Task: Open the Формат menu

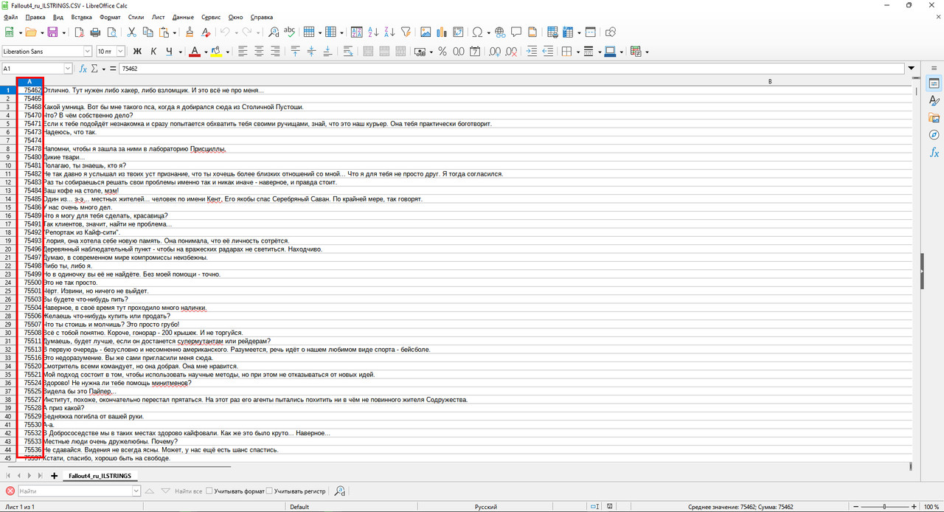Action: click(x=110, y=16)
